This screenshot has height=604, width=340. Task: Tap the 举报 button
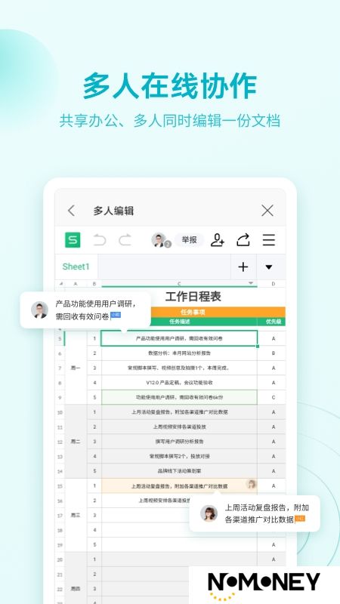point(190,239)
